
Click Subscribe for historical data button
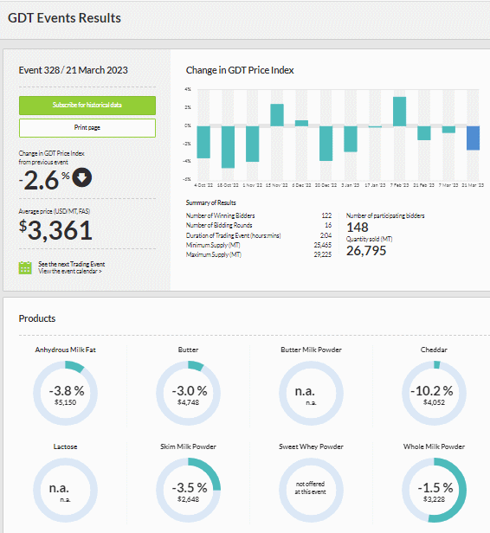[x=87, y=105]
